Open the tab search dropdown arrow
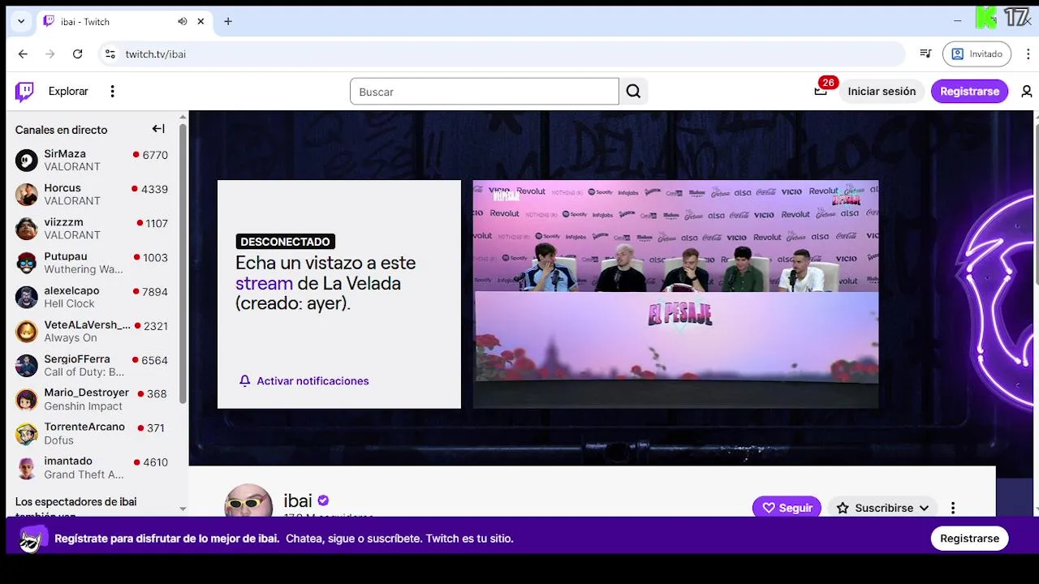Screen dimensions: 1039x584 tap(20, 21)
